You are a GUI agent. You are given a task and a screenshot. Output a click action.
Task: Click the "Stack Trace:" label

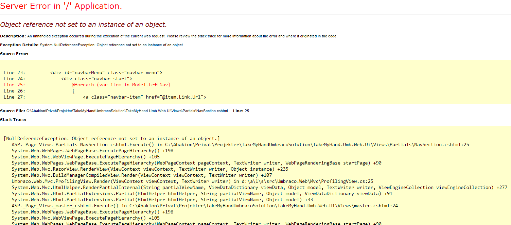13,120
